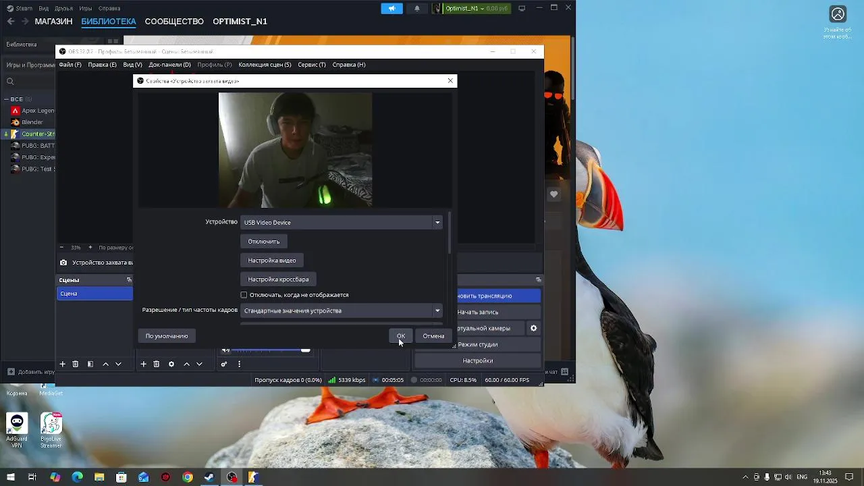Open OBS Настройки button
Image resolution: width=864 pixels, height=486 pixels.
(x=478, y=360)
